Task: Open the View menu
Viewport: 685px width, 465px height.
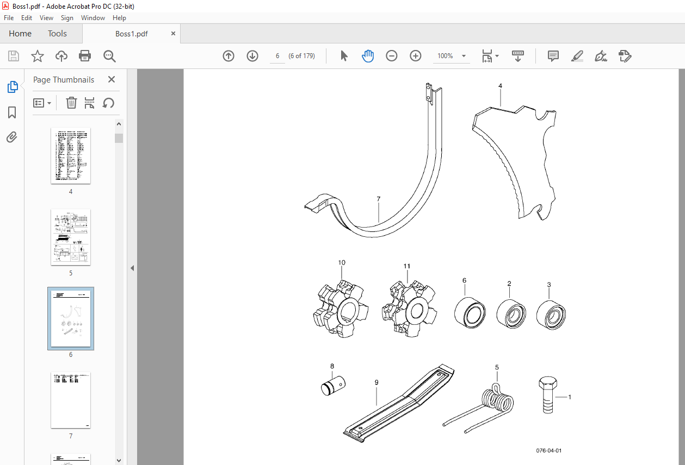Action: coord(47,18)
